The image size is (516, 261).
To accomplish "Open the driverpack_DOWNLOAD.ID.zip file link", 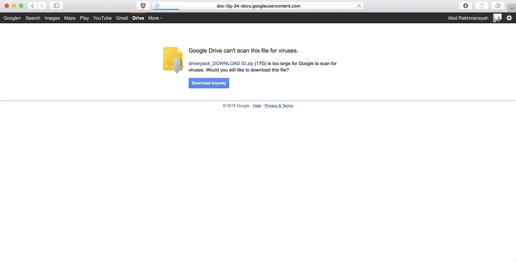I will pos(221,63).
